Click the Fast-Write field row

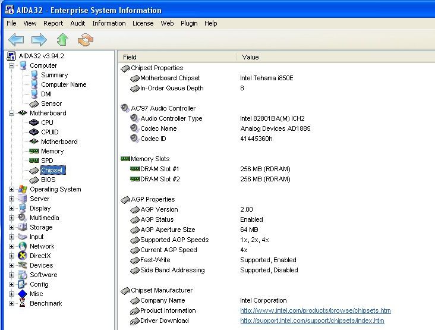[x=155, y=260]
